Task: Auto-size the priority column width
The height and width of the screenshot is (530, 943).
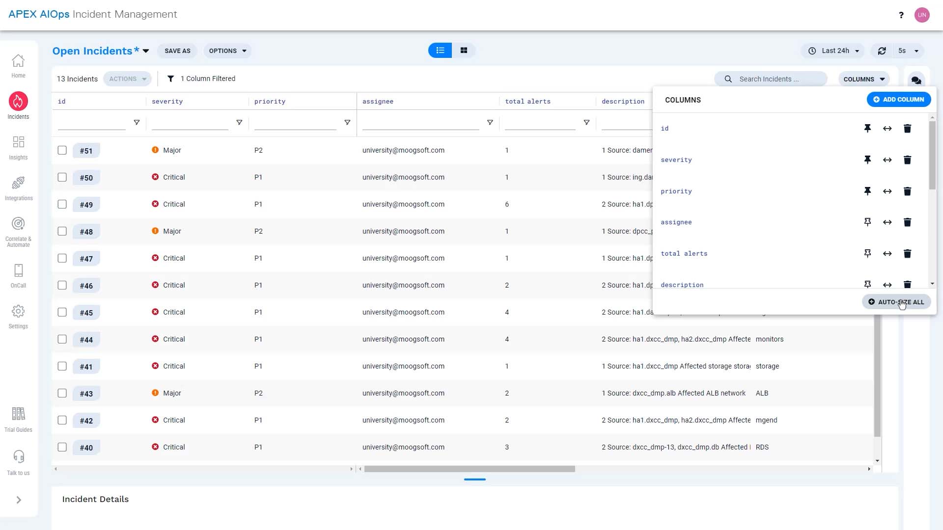Action: pyautogui.click(x=888, y=191)
